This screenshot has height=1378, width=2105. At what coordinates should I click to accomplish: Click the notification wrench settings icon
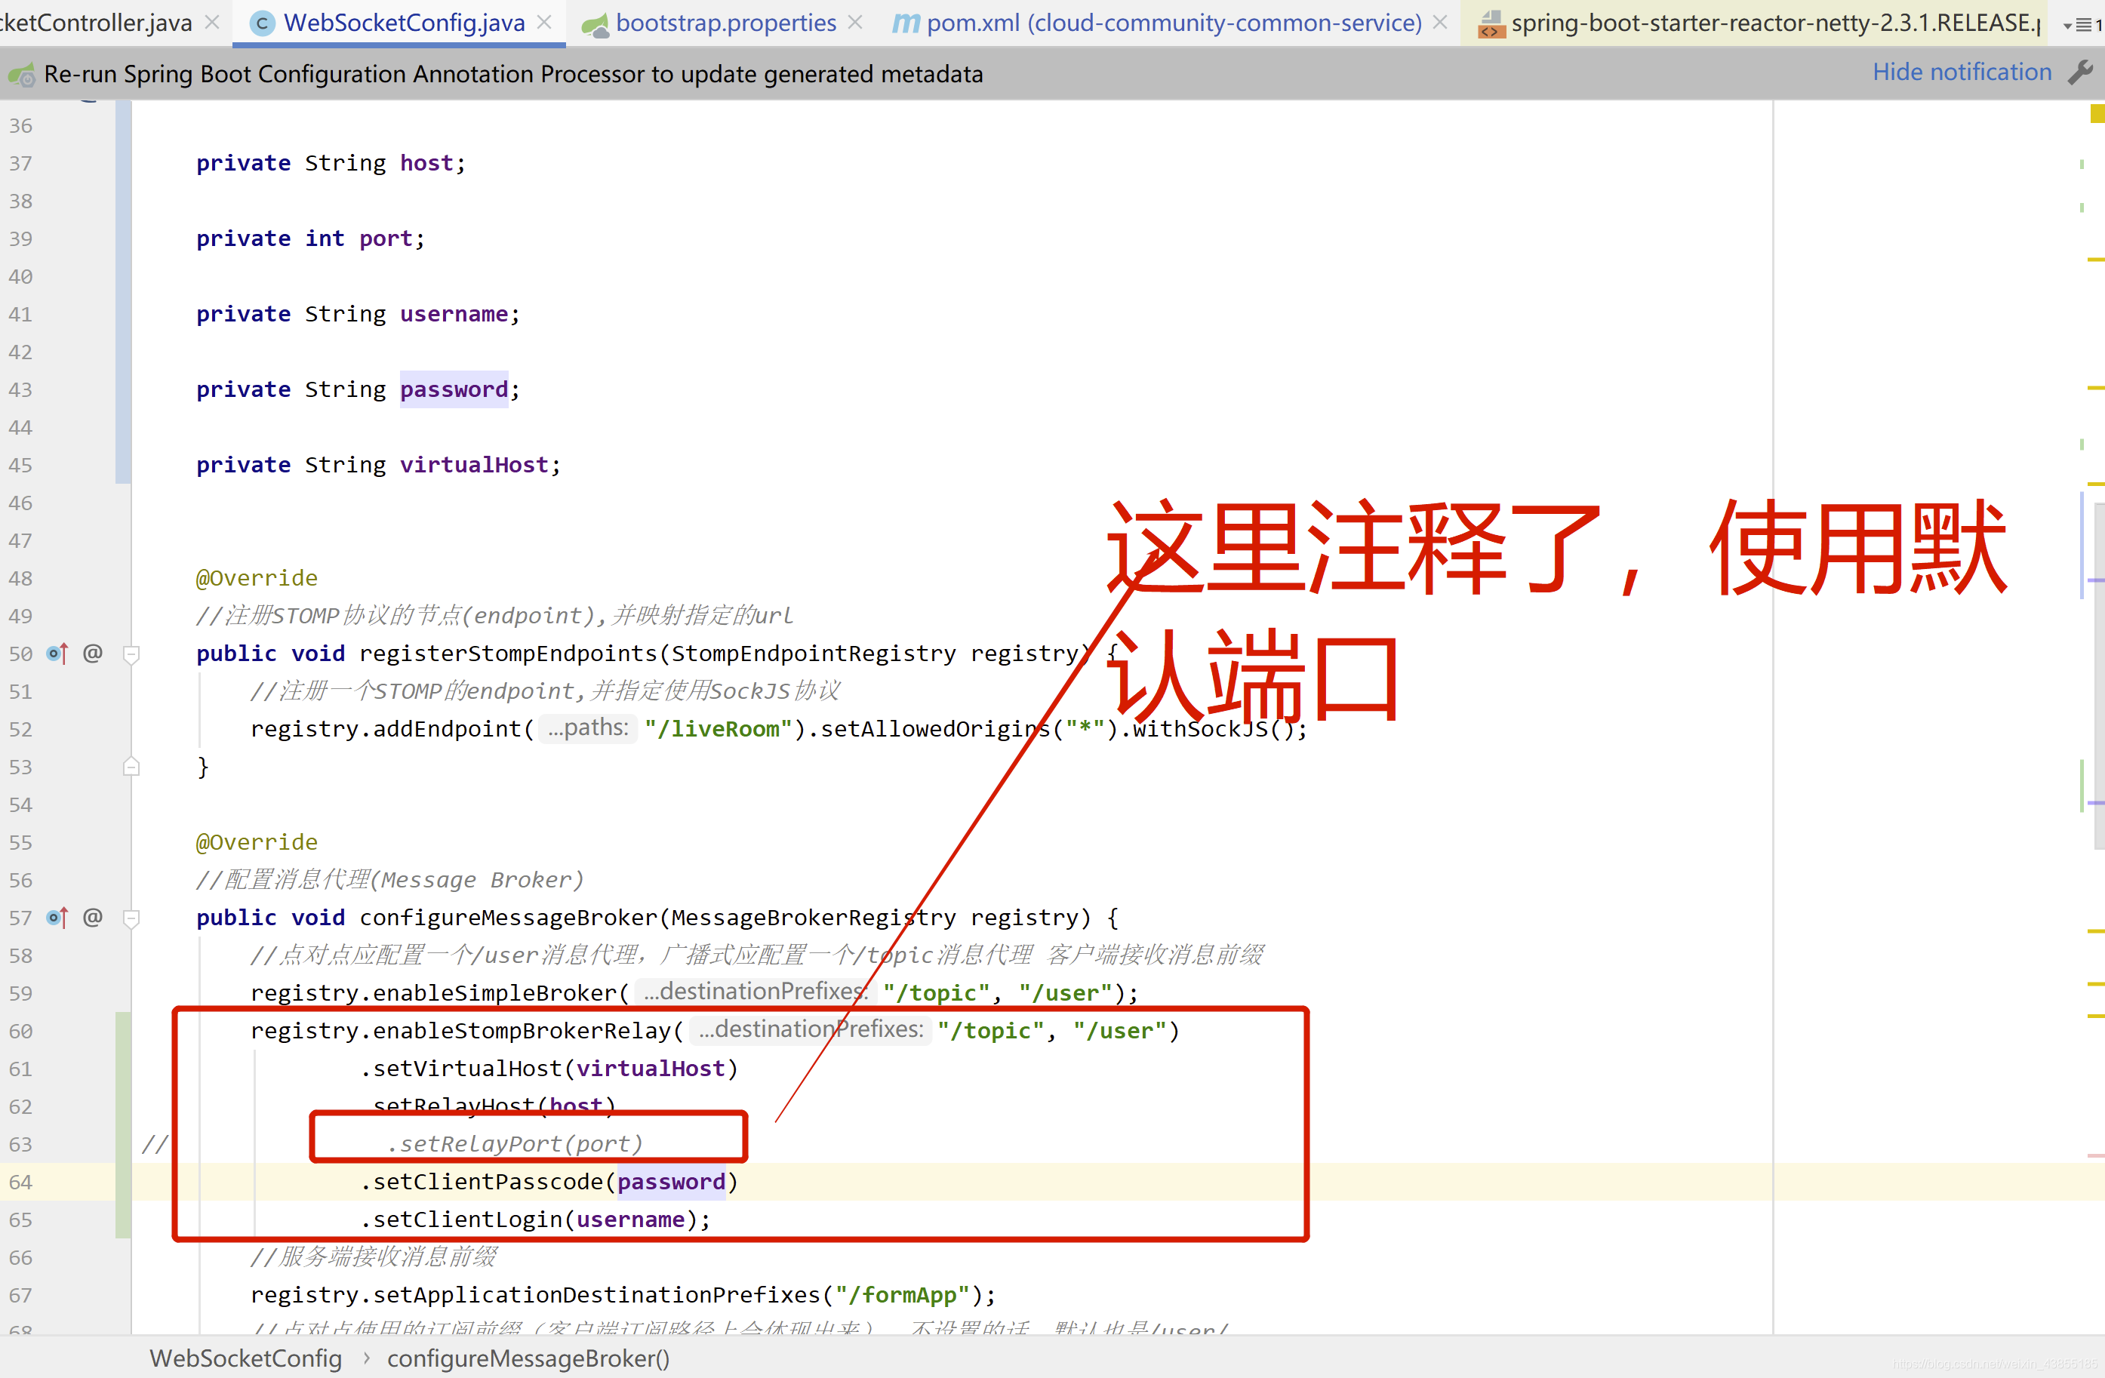pyautogui.click(x=2080, y=72)
